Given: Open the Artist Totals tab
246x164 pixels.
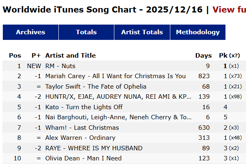Looking at the screenshot, I should (142, 32).
